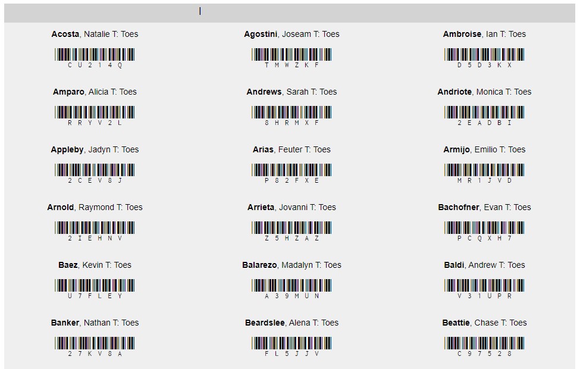Select the barcode under Andrews, Sarah

(x=291, y=112)
